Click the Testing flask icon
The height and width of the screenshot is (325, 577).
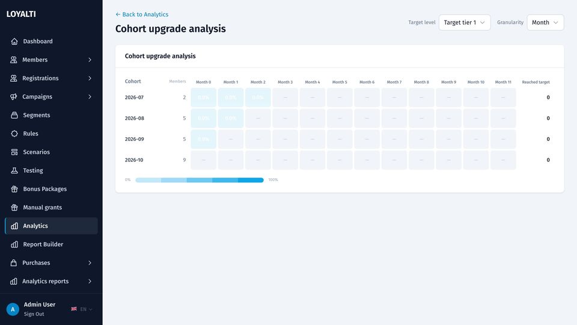pyautogui.click(x=14, y=170)
